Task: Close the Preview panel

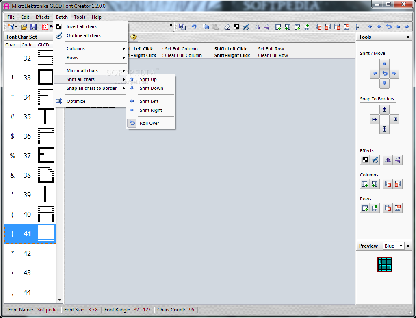Action: 408,246
